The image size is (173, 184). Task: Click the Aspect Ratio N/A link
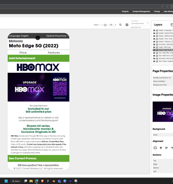136,27
